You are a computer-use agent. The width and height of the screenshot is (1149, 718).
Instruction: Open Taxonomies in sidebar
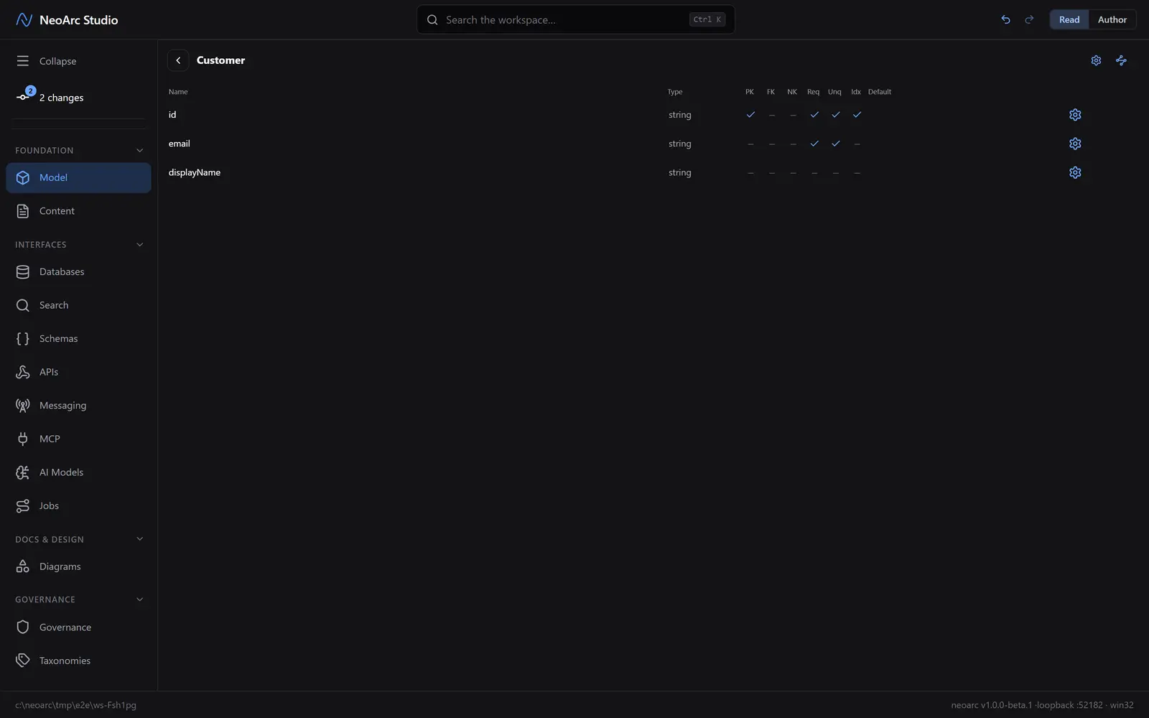pos(78,661)
